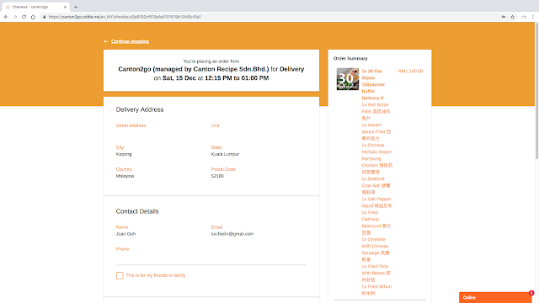Click the '1x Seafood Crab Ball' line

click(x=376, y=185)
